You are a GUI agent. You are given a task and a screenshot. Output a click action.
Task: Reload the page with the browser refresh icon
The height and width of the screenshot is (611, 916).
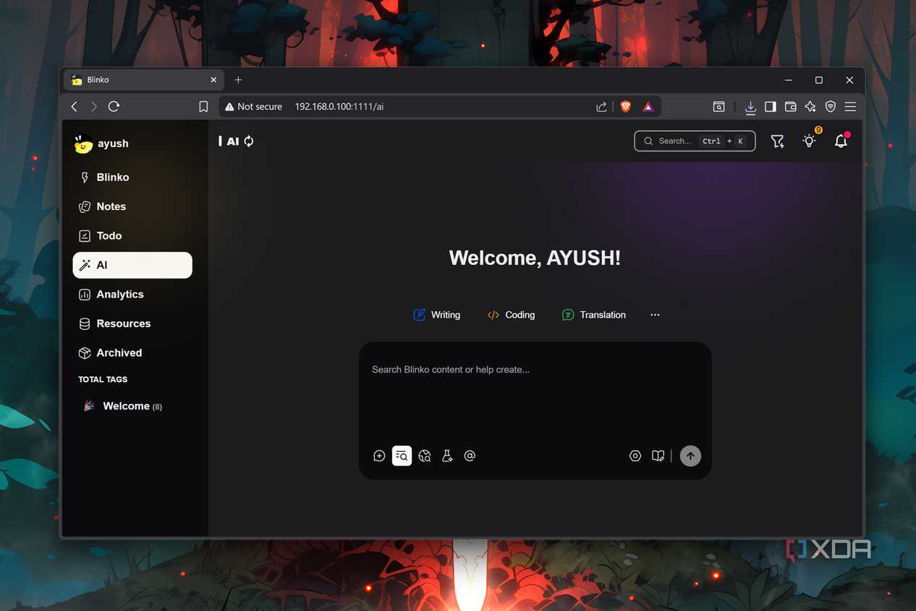pyautogui.click(x=114, y=106)
